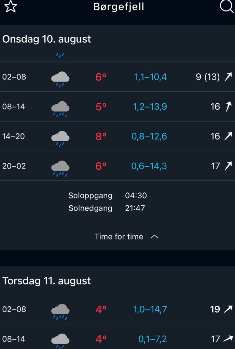Tap the 1,1–10,4 precipitation value

[151, 77]
